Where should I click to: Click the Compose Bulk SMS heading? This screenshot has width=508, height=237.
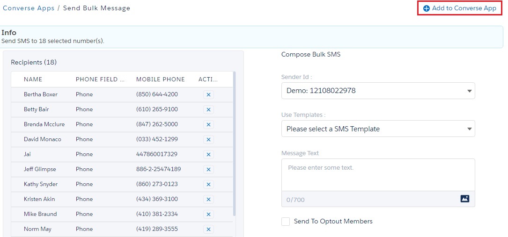(x=311, y=55)
